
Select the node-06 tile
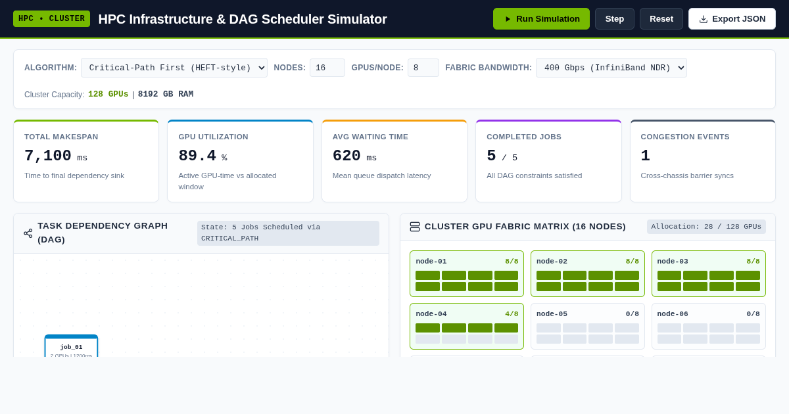(x=709, y=326)
